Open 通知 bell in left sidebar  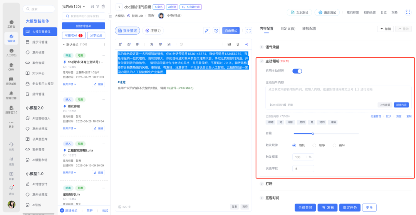(x=12, y=189)
